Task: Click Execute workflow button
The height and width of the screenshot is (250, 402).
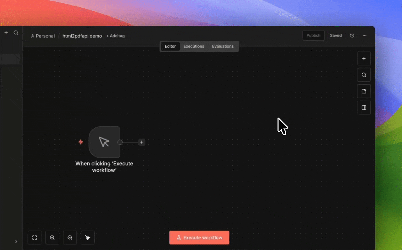Action: [x=199, y=238]
